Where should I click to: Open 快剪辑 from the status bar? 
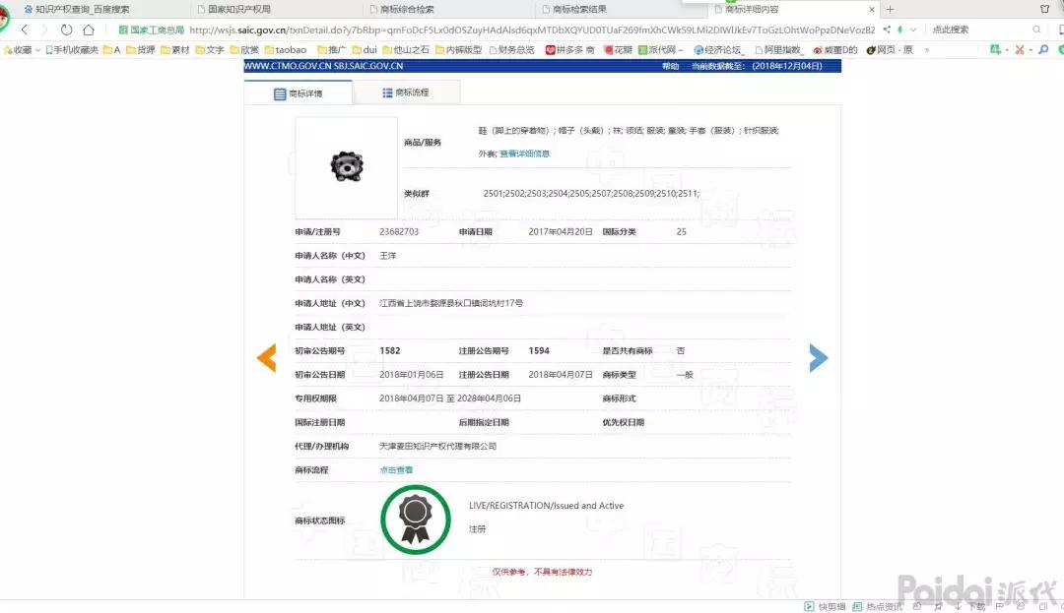[826, 607]
